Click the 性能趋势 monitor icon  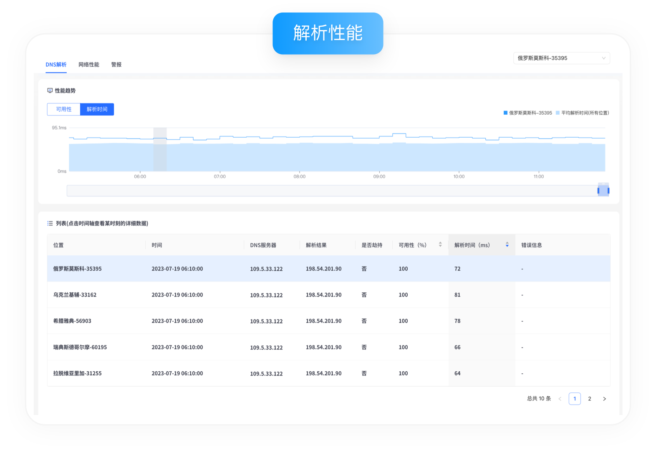[x=50, y=91]
